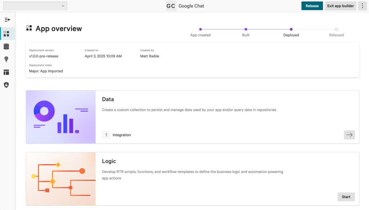The image size is (369, 210).
Task: Click creator name Matt Raible
Action: point(150,56)
